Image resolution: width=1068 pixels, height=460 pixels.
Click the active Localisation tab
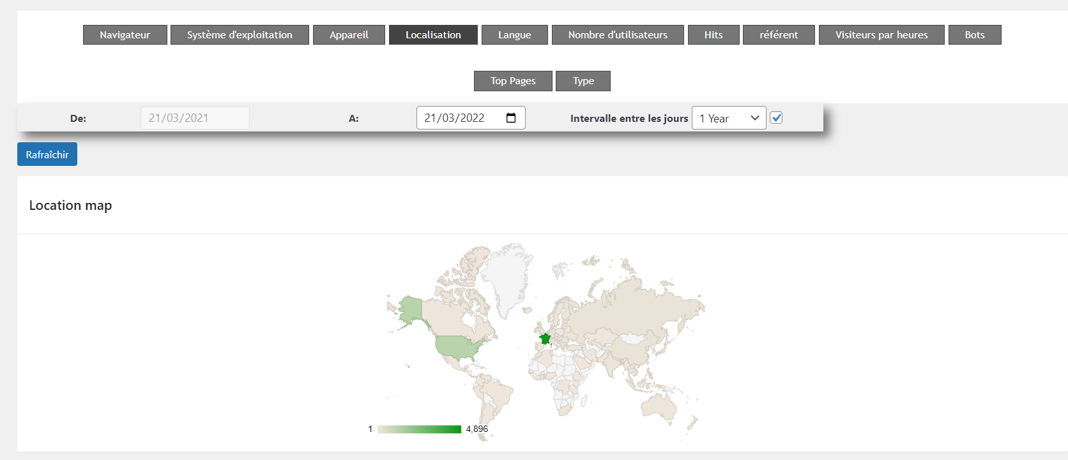point(433,35)
